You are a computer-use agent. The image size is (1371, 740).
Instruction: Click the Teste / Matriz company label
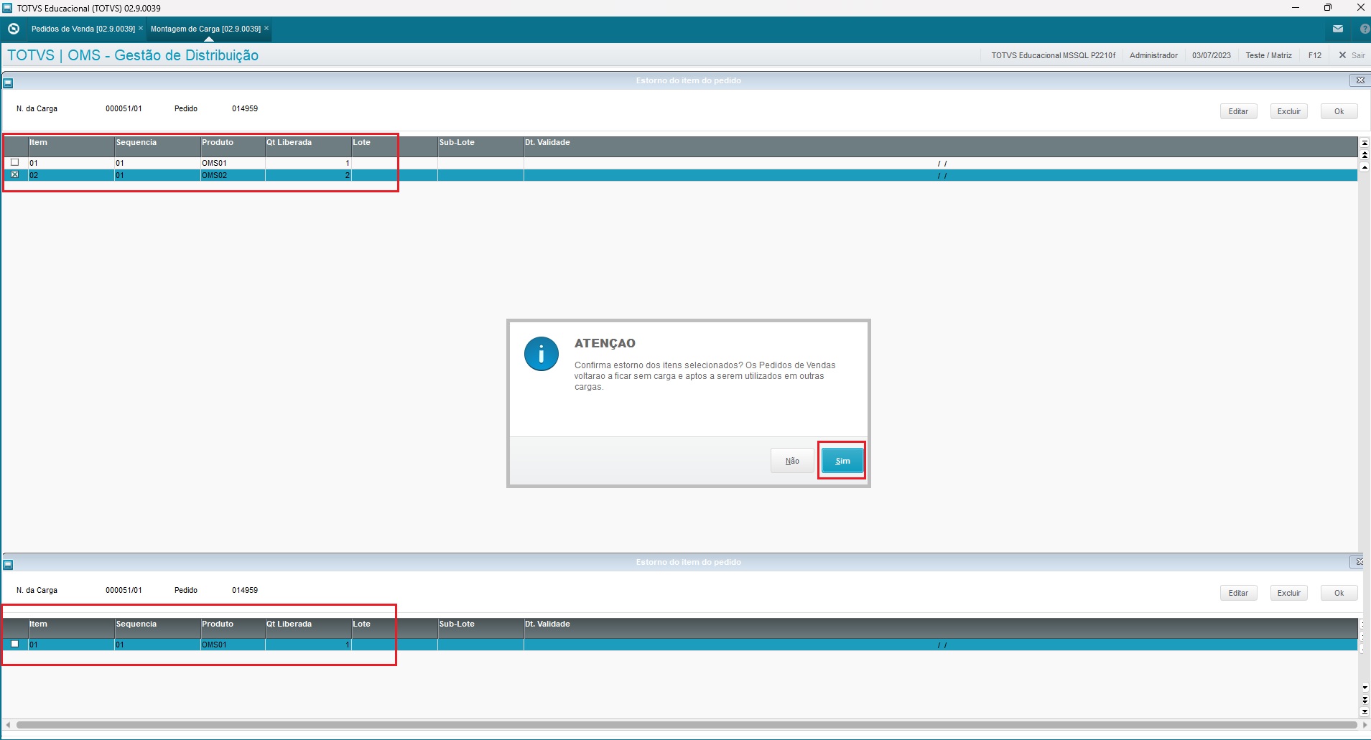pos(1268,55)
